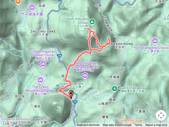Click the Emperor Hotspring label

(x=17, y=119)
